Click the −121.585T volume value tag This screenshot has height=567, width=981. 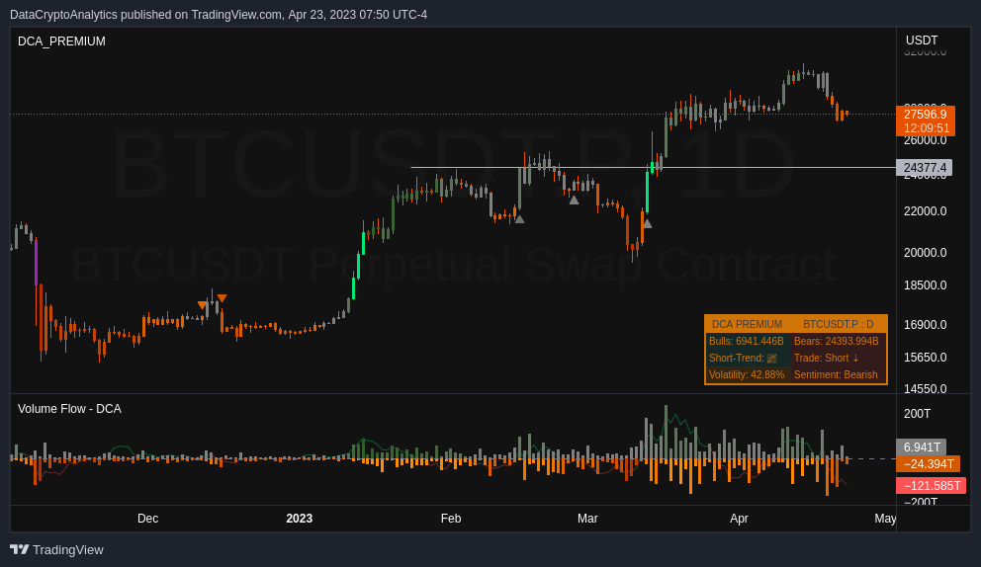[x=931, y=486]
